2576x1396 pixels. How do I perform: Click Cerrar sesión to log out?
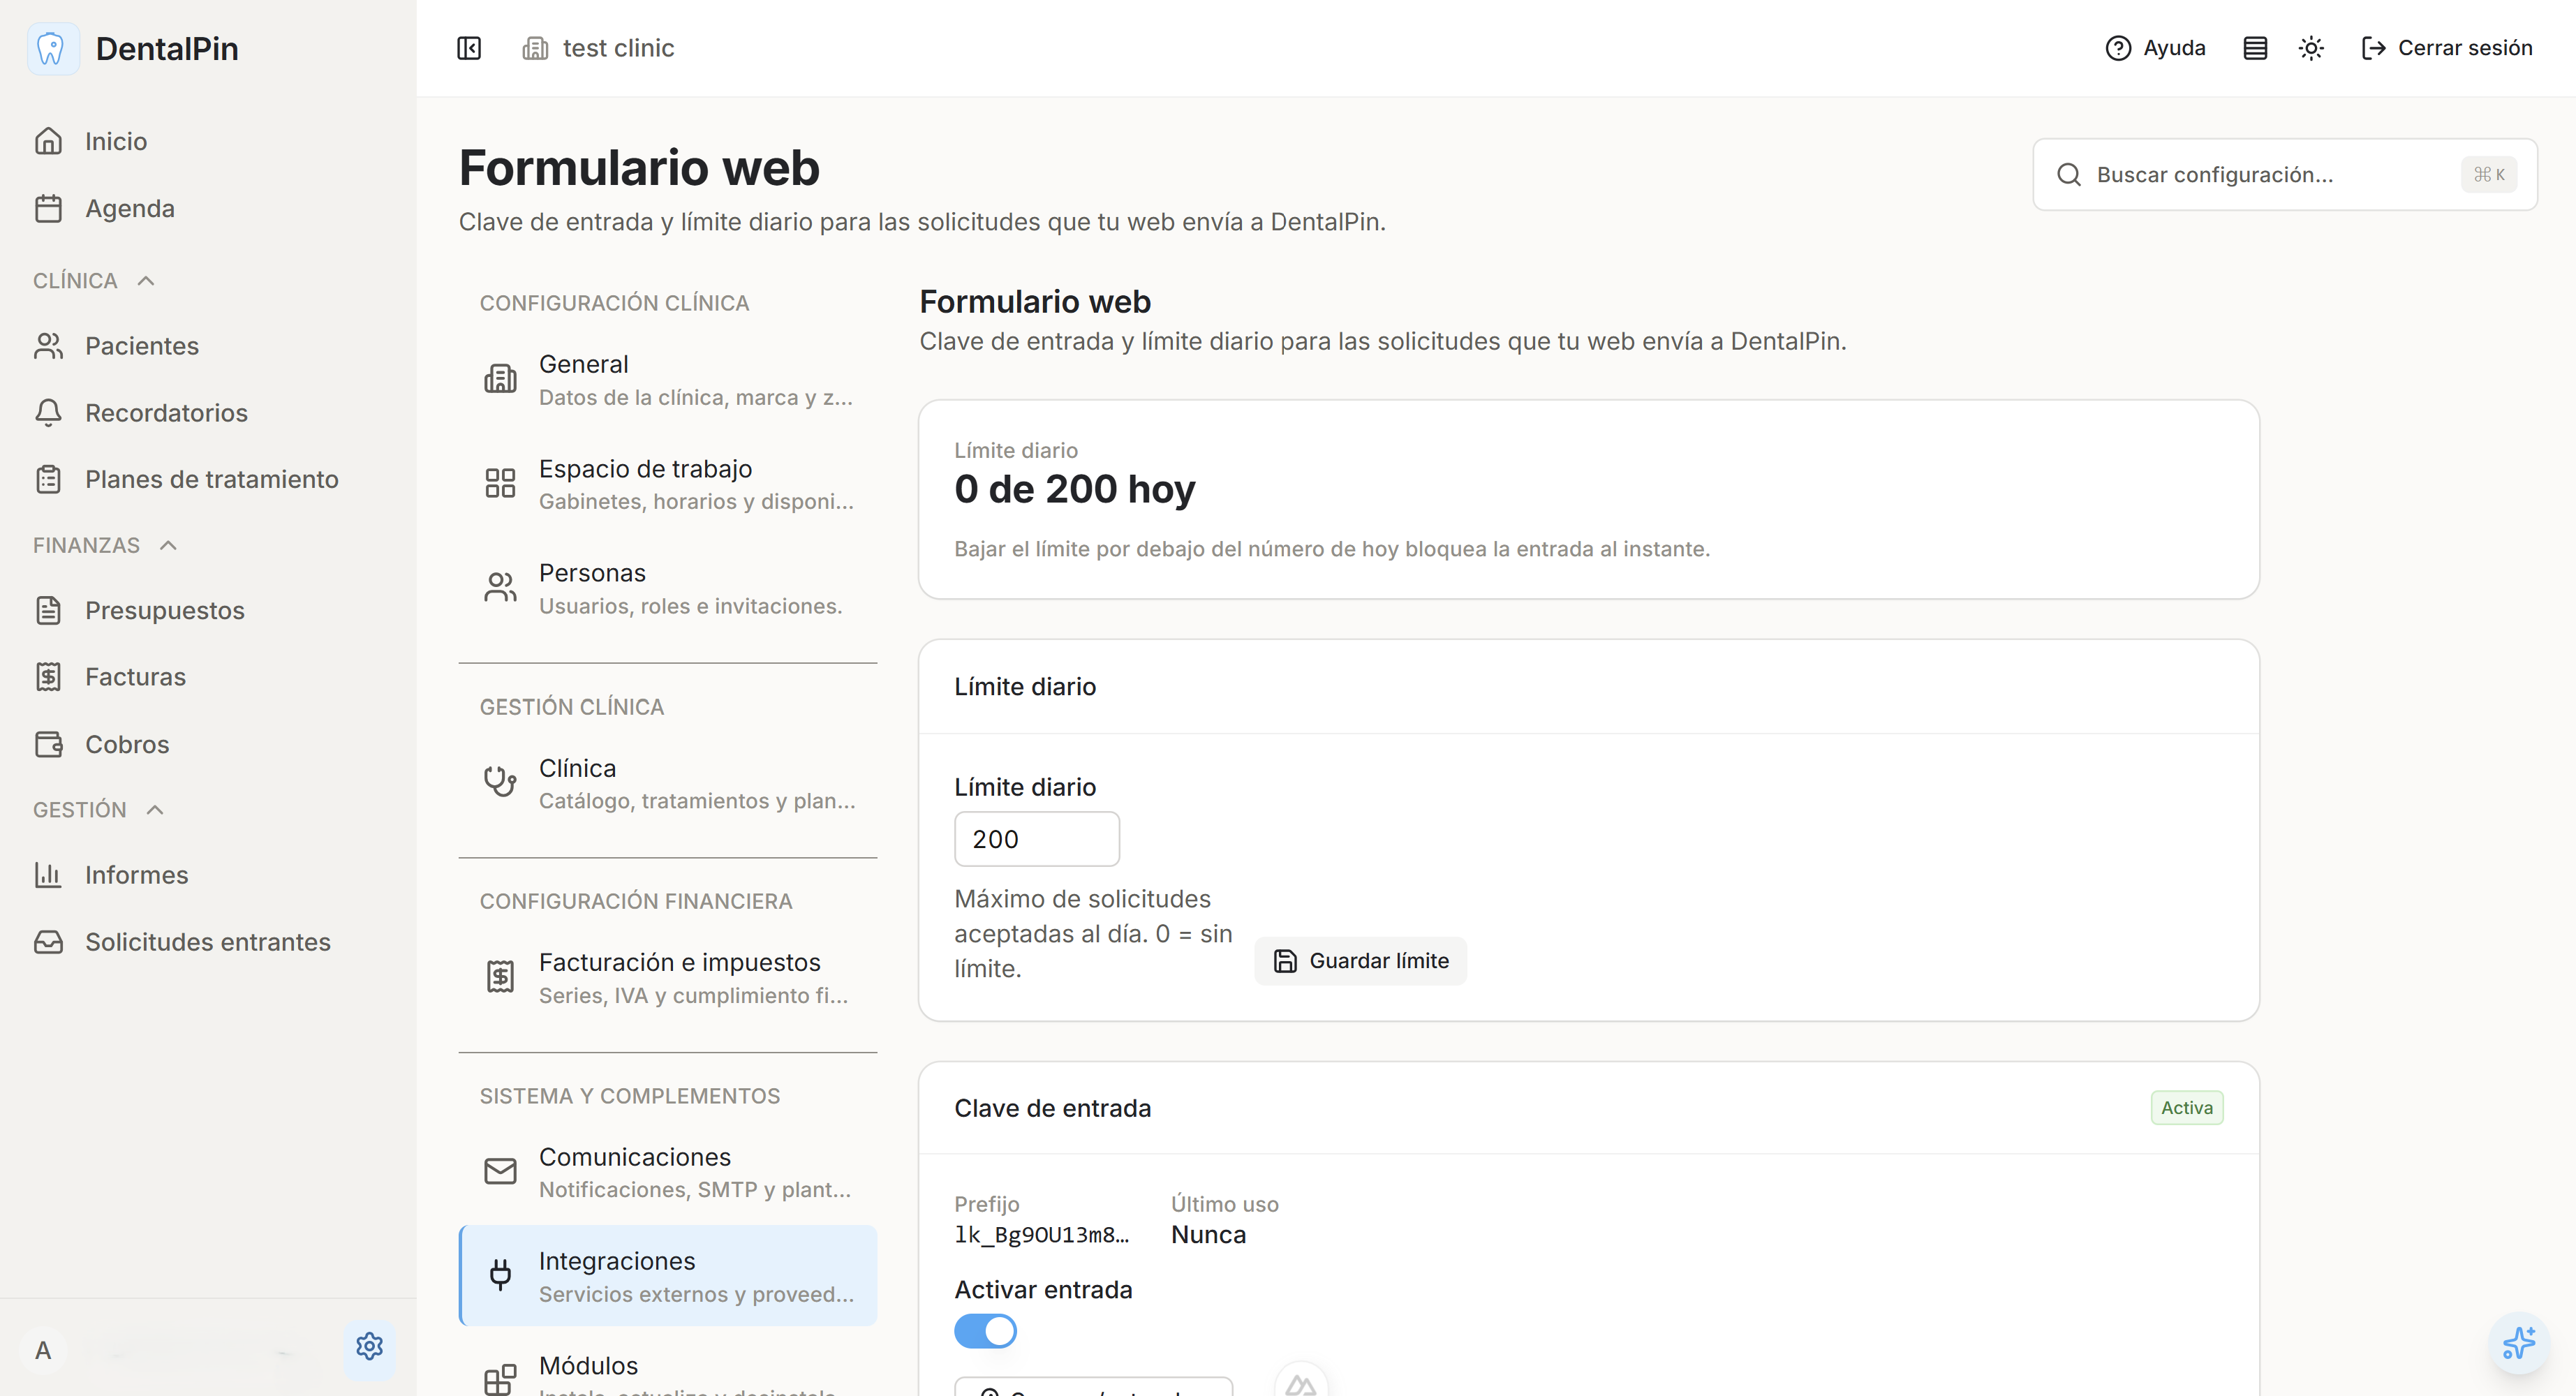click(x=2446, y=48)
